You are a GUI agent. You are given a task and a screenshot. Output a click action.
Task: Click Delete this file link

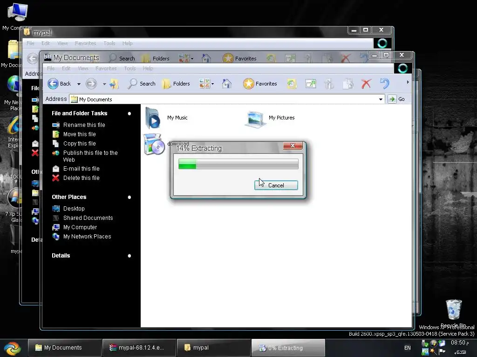point(81,178)
